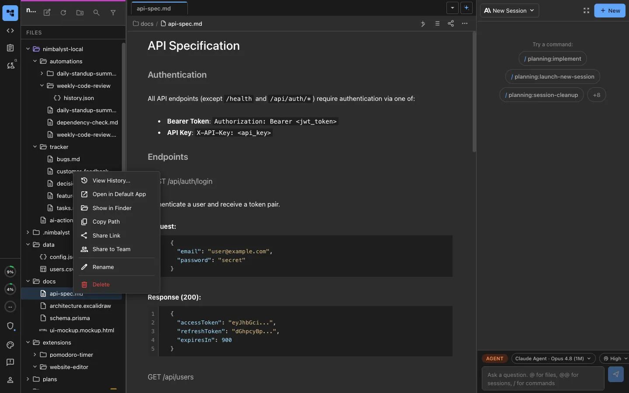Click the 4% usage indicator
The height and width of the screenshot is (393, 629).
tap(10, 289)
